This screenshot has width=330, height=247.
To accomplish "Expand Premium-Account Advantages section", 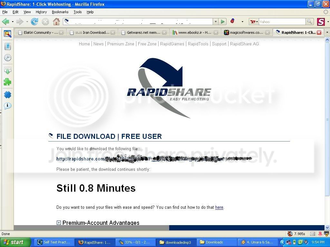I will pos(59,223).
